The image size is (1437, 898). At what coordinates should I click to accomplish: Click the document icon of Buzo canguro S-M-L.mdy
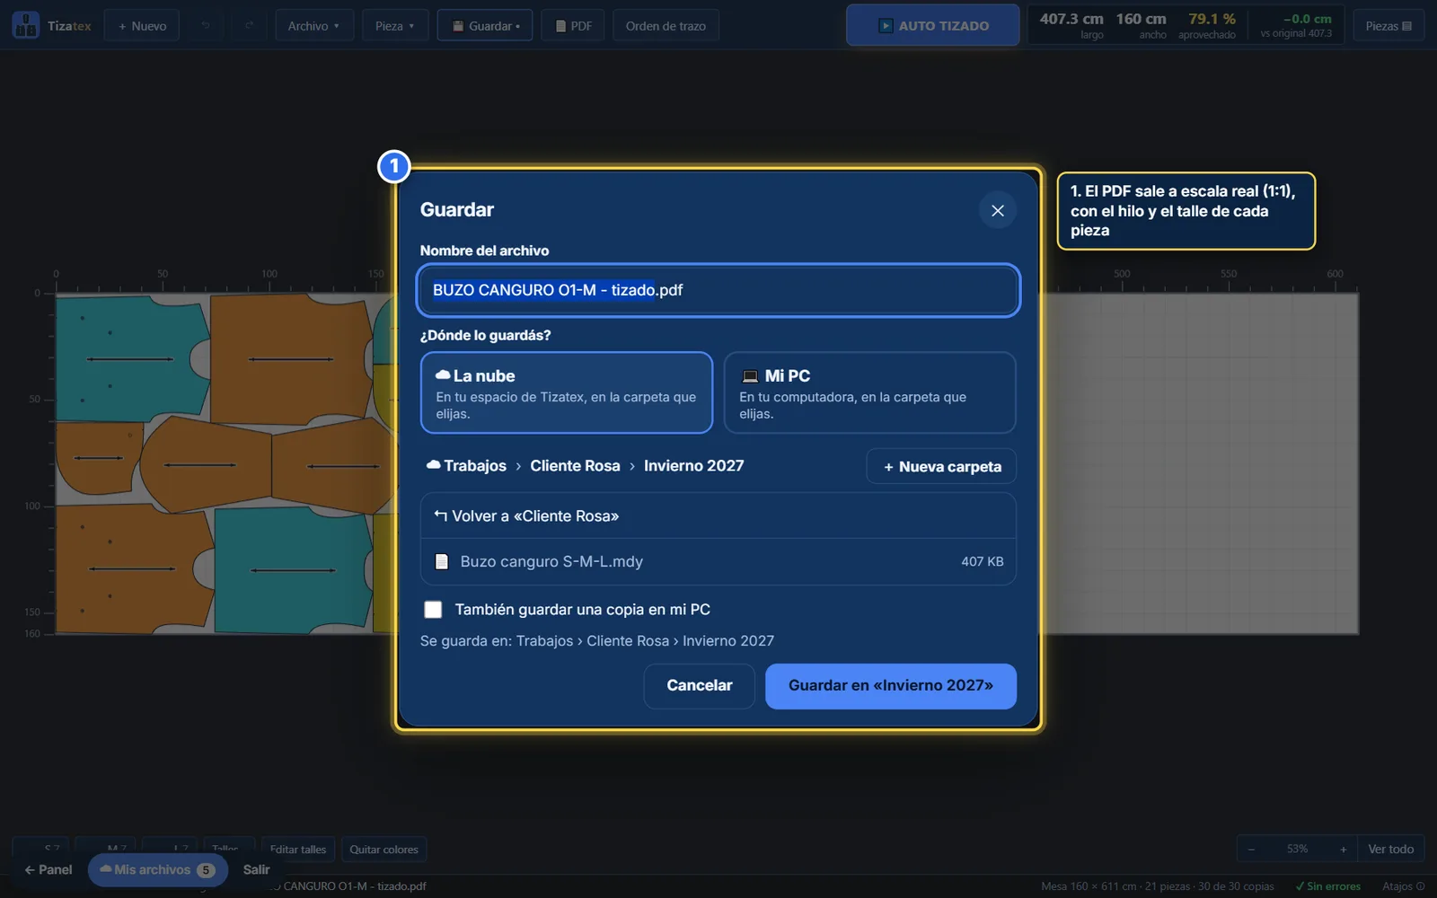pyautogui.click(x=441, y=561)
